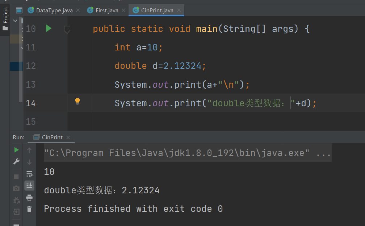The width and height of the screenshot is (365, 226).
Task: Clear the Run console with trash icon
Action: tap(29, 210)
